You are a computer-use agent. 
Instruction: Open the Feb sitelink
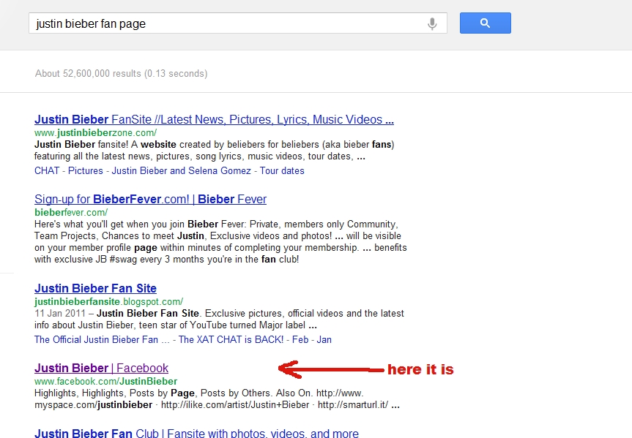point(300,339)
